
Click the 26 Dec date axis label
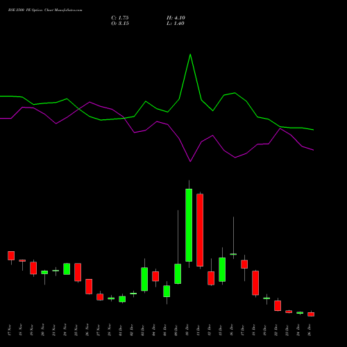point(310,330)
